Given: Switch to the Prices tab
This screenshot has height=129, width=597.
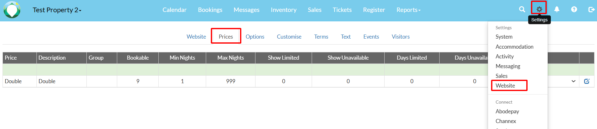Looking at the screenshot, I should click(226, 37).
